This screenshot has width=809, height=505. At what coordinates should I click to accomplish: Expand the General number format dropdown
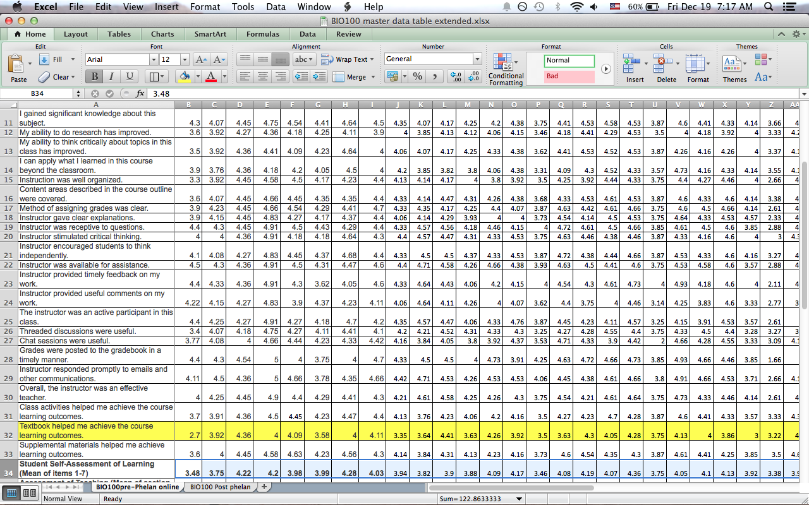(477, 59)
